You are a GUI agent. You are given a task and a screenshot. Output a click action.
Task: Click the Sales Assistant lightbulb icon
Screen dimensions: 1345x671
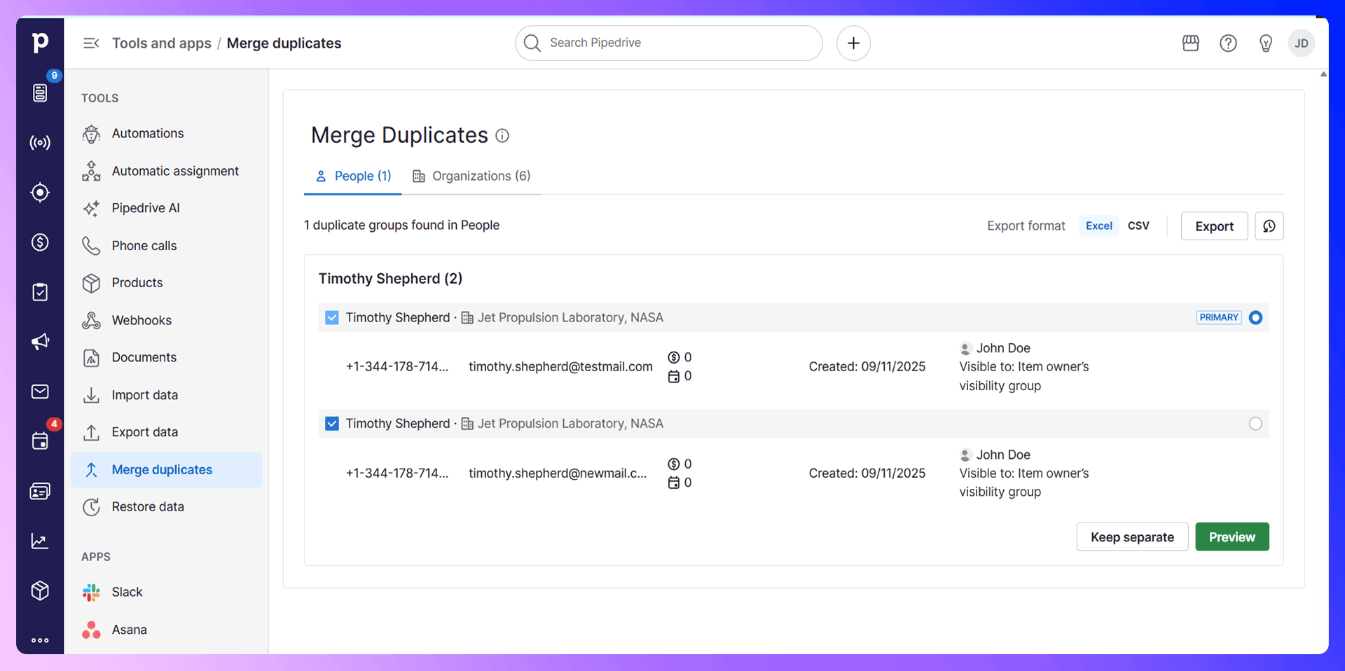click(1265, 43)
